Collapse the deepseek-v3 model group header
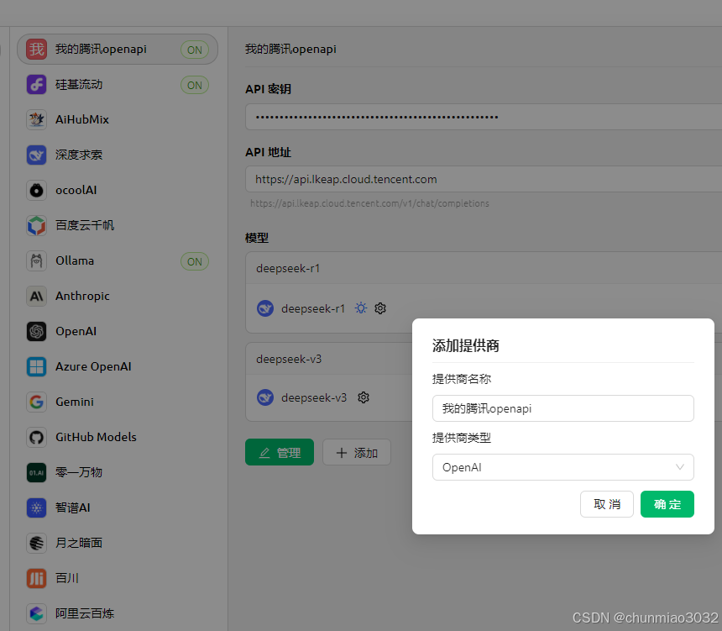Image resolution: width=722 pixels, height=631 pixels. pos(329,359)
